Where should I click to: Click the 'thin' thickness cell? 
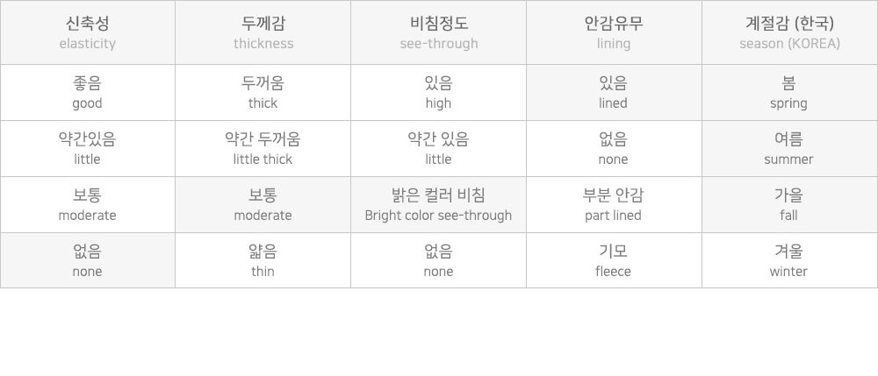click(263, 260)
